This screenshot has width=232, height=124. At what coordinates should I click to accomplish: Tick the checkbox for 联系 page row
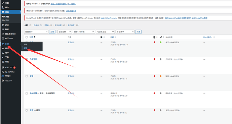coord(27,76)
